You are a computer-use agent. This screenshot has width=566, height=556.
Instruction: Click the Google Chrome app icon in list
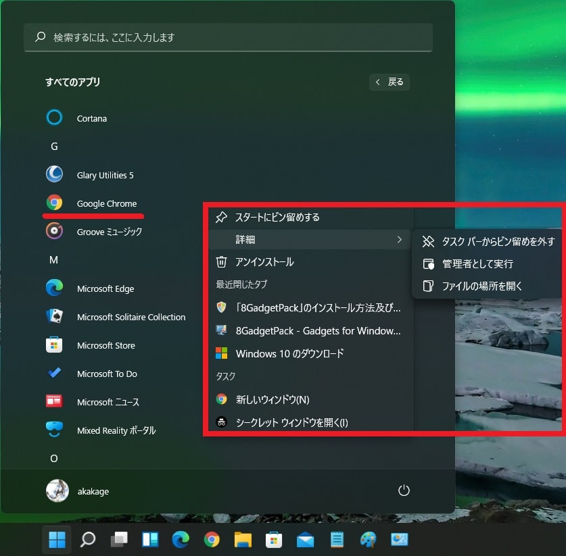pyautogui.click(x=54, y=203)
